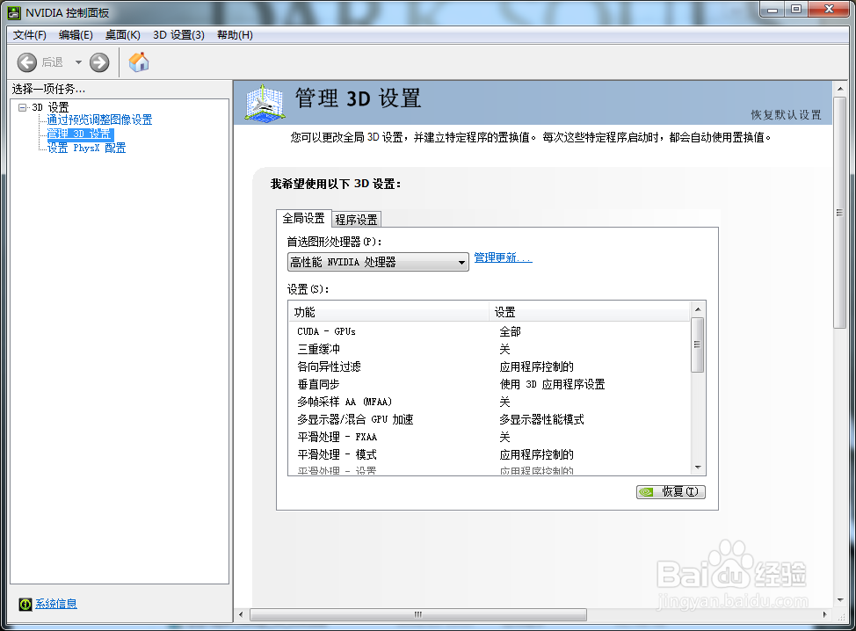Click the 管理更新... link
The width and height of the screenshot is (856, 631).
(x=503, y=257)
